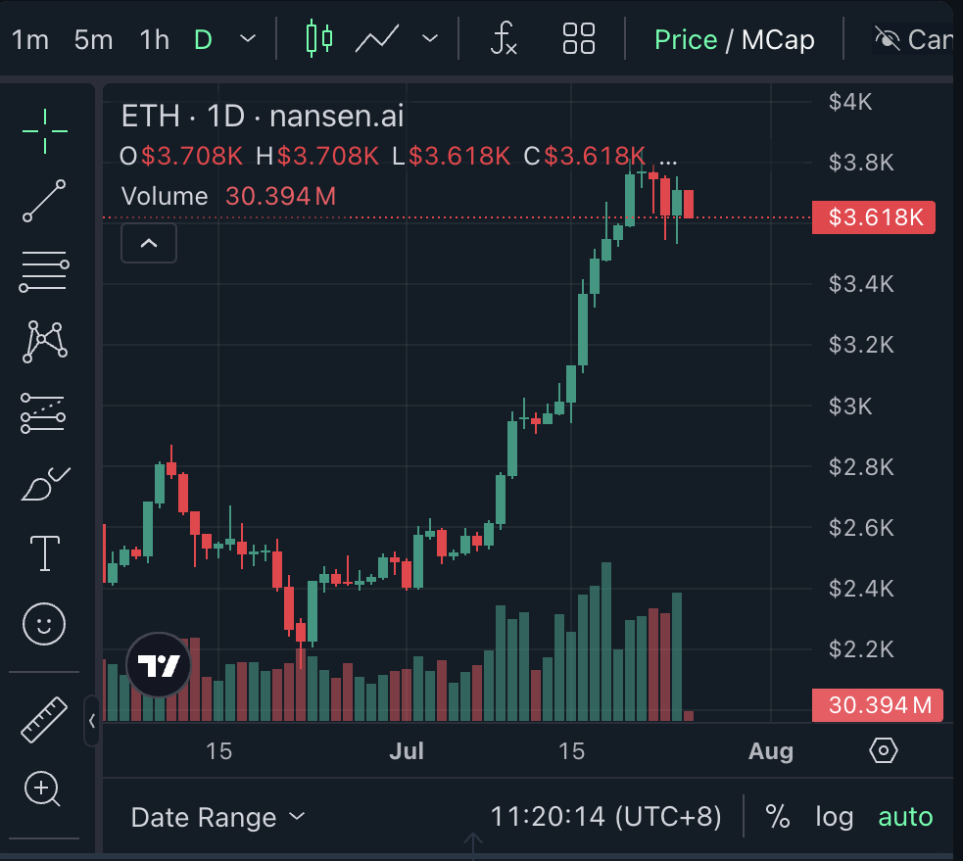Select the XABCD pattern tool
Viewport: 963px width, 861px height.
coord(43,342)
